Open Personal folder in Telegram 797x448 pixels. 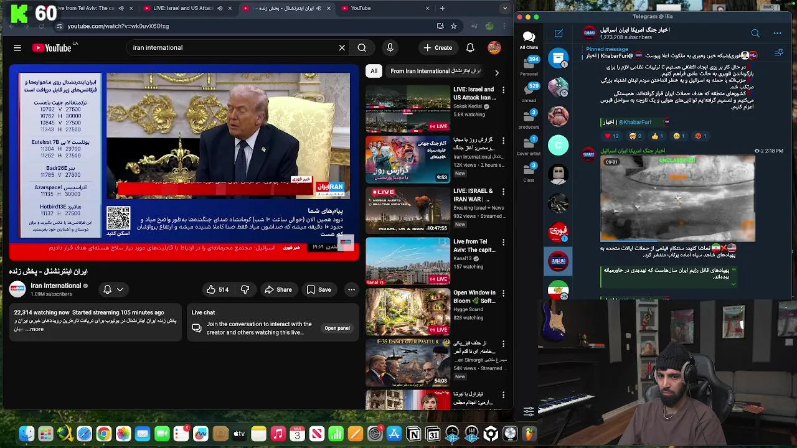click(x=529, y=67)
